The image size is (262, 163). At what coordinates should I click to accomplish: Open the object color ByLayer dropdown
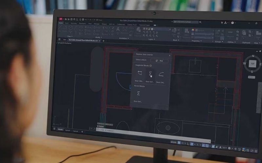click(205, 31)
